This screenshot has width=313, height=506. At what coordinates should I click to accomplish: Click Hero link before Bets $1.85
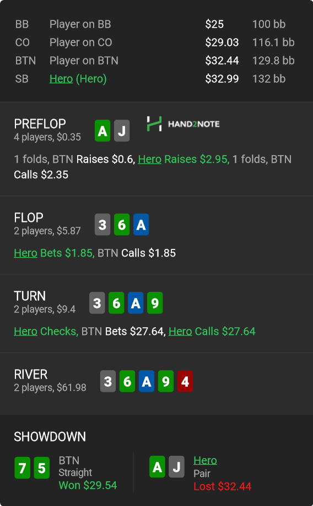point(25,253)
